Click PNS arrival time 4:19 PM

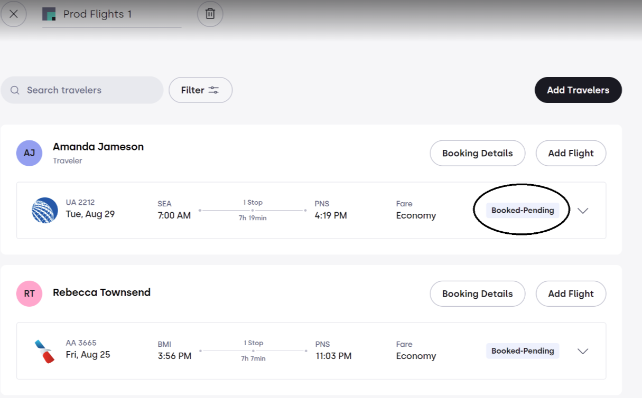point(330,215)
